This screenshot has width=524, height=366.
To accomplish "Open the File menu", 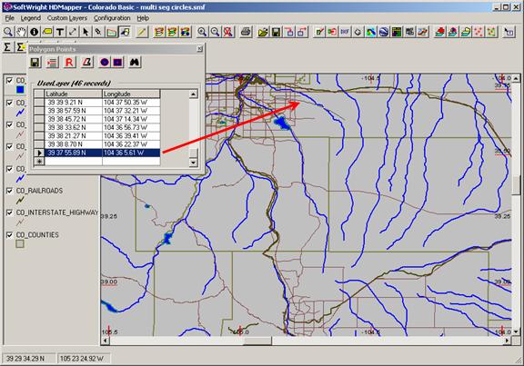I will [x=9, y=18].
